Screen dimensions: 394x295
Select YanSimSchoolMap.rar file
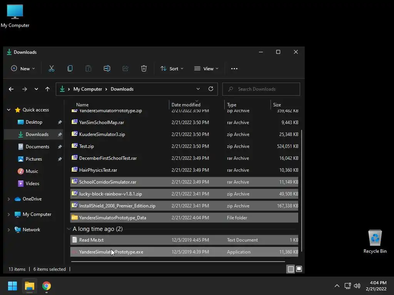184,123
